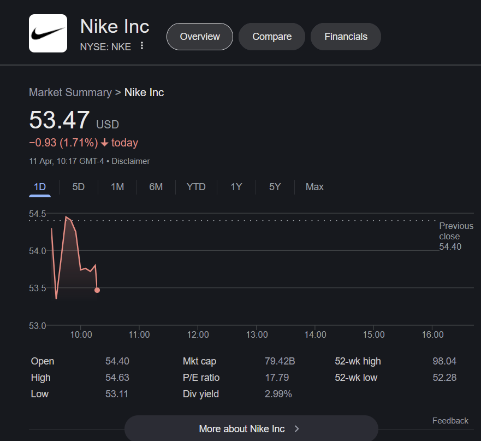Select the 5Y chart range
Viewport: 481px width, 441px height.
point(275,187)
